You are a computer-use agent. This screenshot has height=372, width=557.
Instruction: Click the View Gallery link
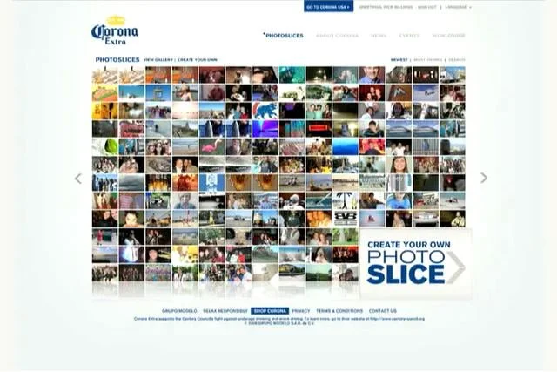coord(158,60)
